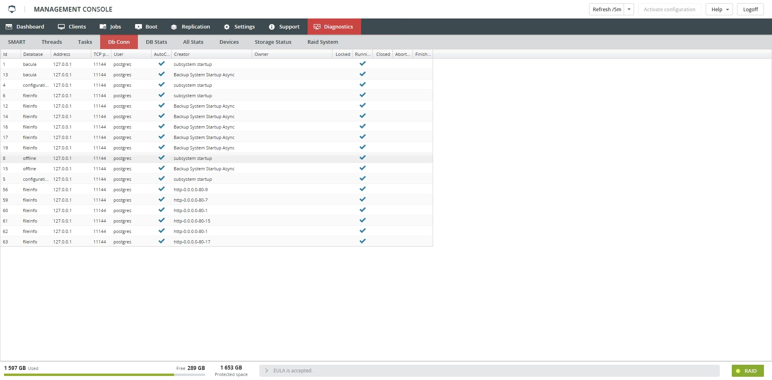Open the Clients menu
772x380 pixels.
tap(72, 27)
